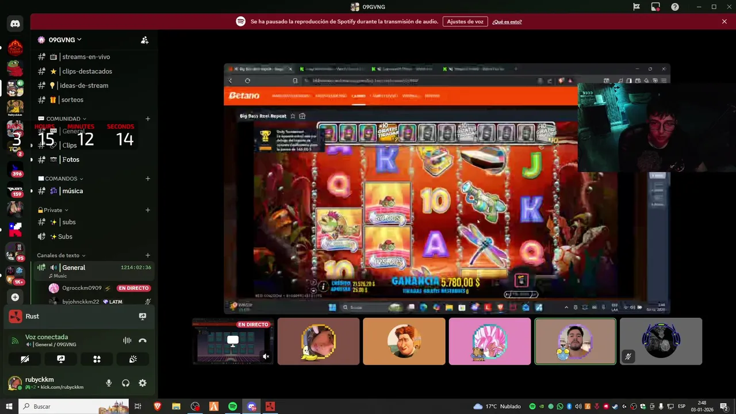Viewport: 736px width, 414px height.
Task: Mute microphone in user panel
Action: click(x=109, y=383)
